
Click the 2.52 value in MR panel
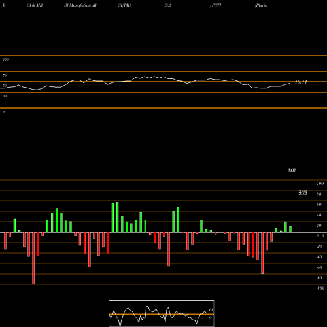[x=303, y=194]
